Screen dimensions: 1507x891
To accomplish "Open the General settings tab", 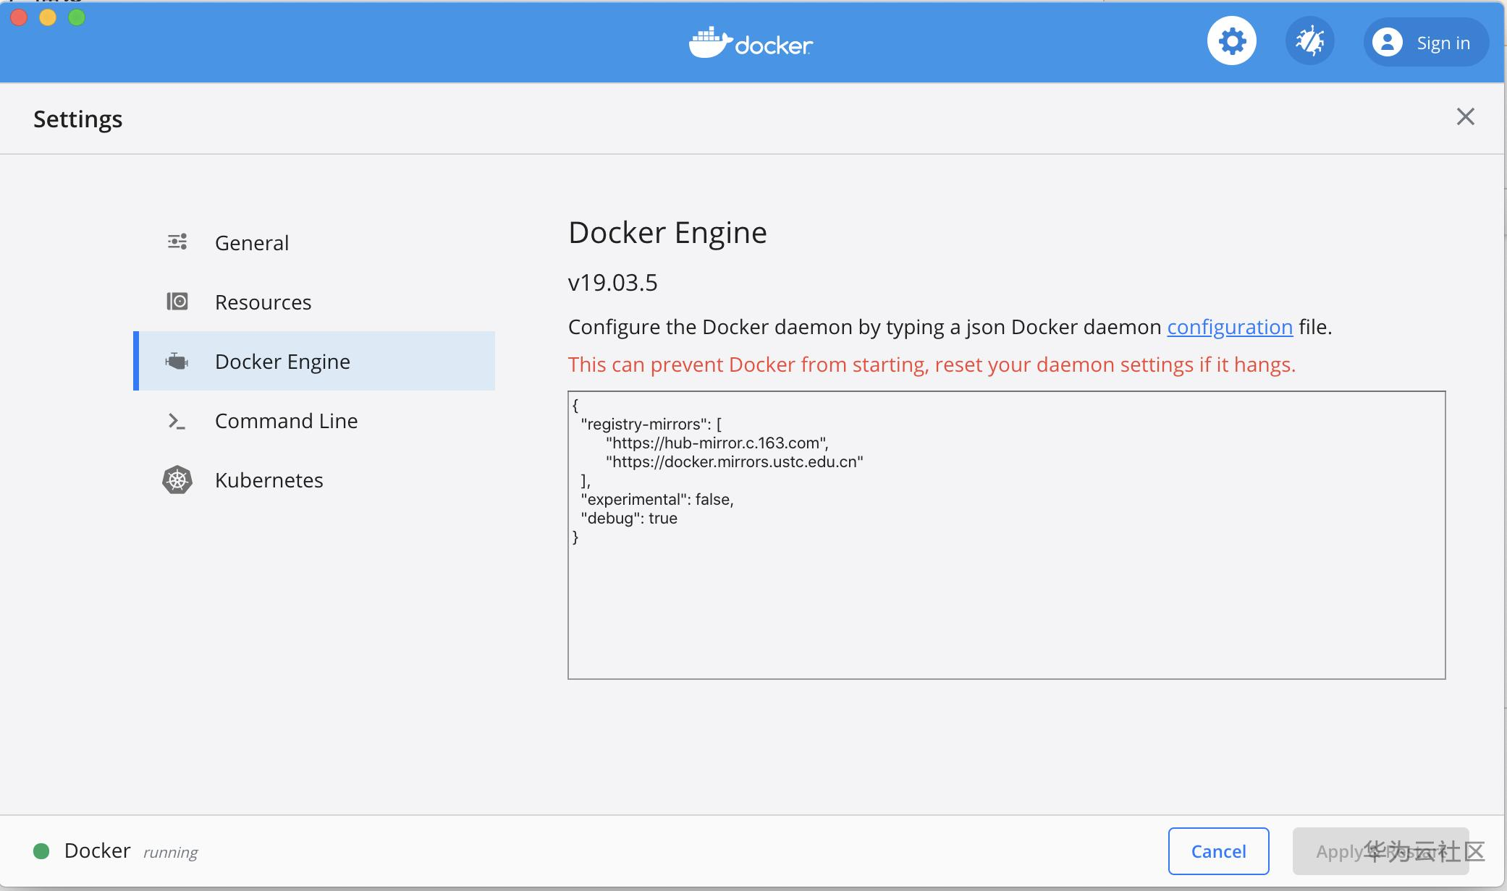I will [251, 243].
